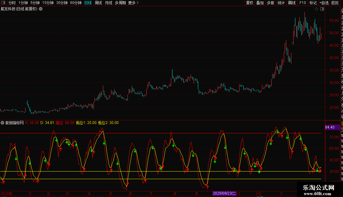
Task: Switch to the 分时 intraday view
Action: [12, 3]
